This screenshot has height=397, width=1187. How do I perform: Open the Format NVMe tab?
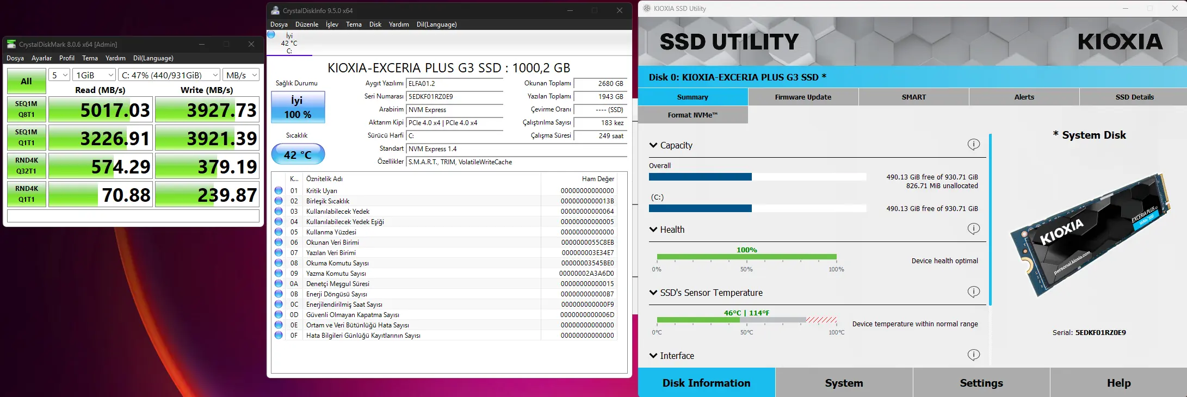tap(693, 115)
